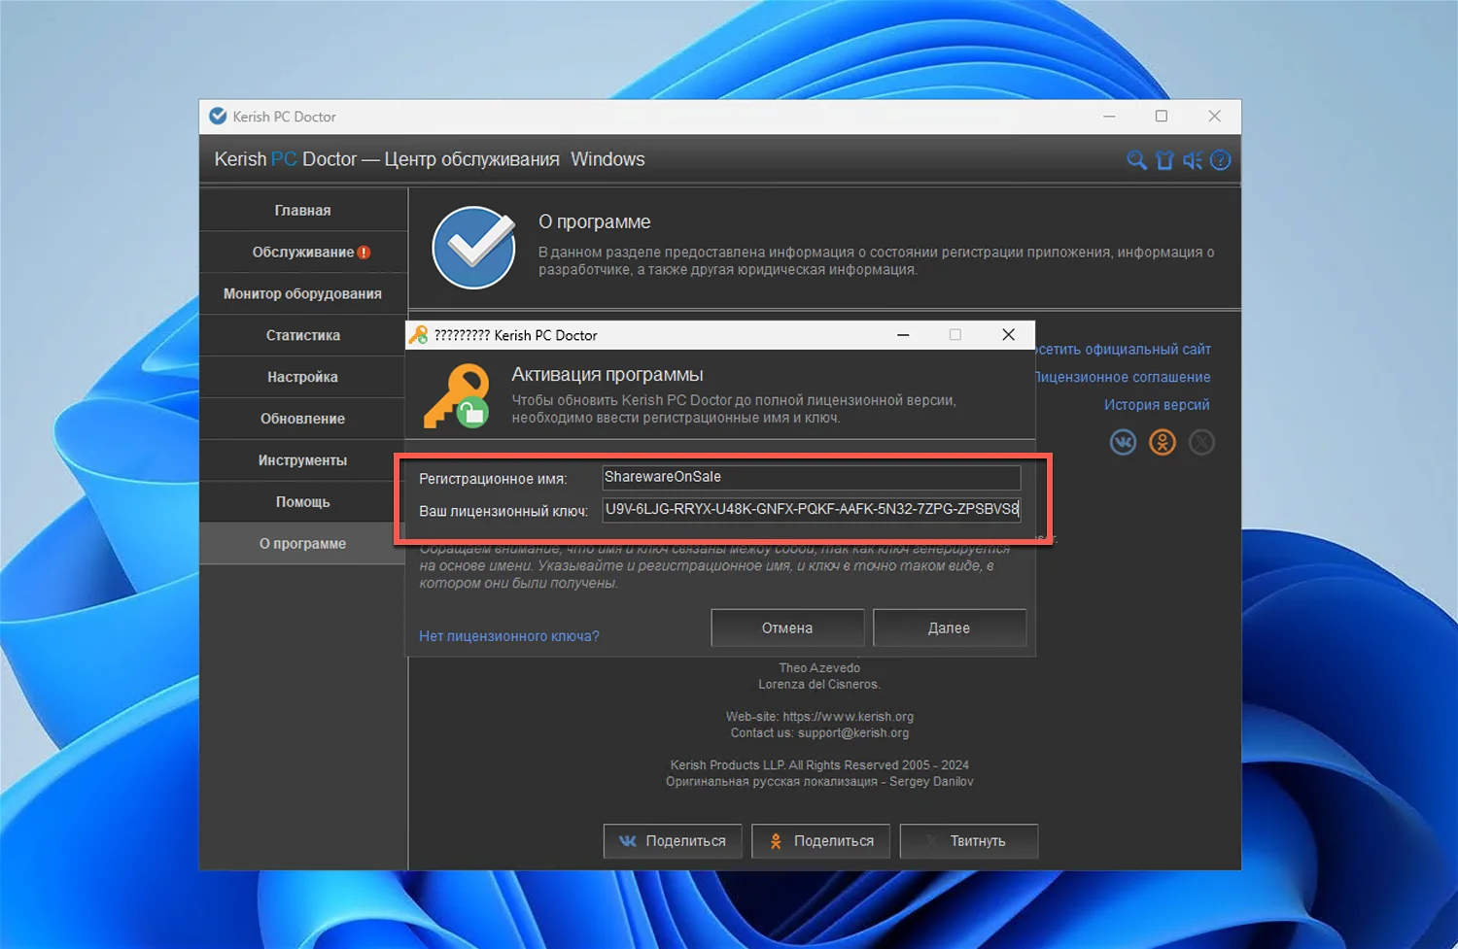Click the Lorenza del Cisneros credit line
This screenshot has width=1458, height=949.
tap(819, 685)
